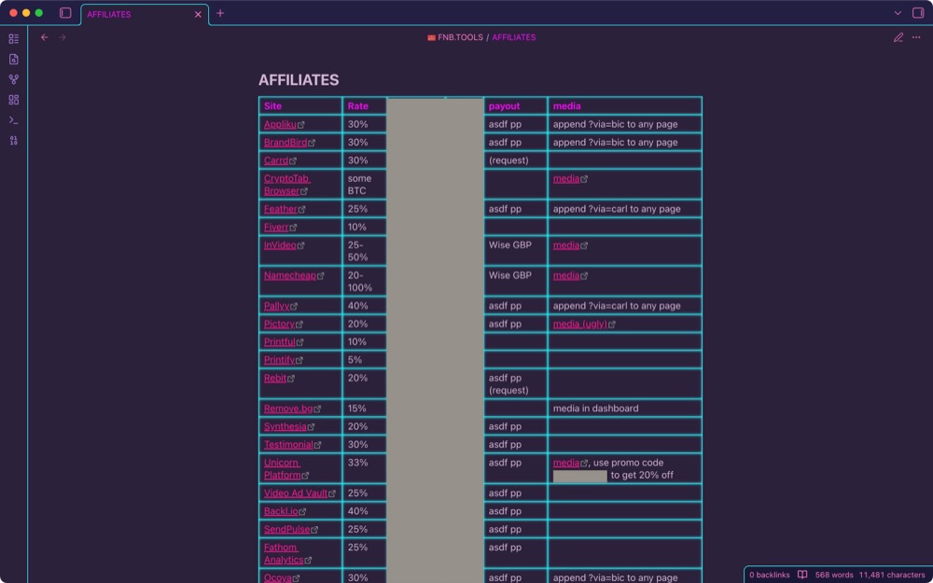Open the Printful link
Image resolution: width=933 pixels, height=583 pixels.
280,342
